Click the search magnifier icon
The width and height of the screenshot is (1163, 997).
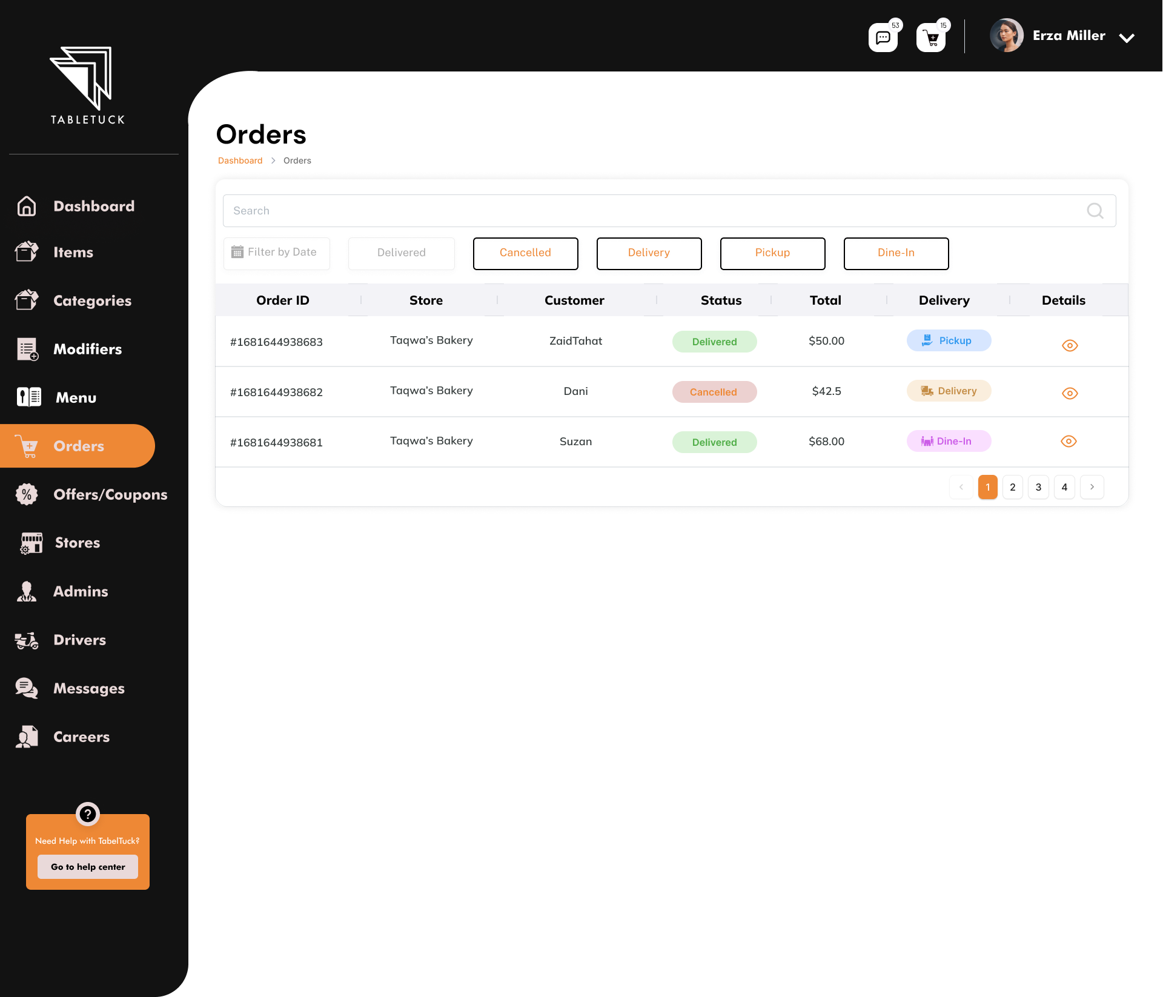point(1095,210)
